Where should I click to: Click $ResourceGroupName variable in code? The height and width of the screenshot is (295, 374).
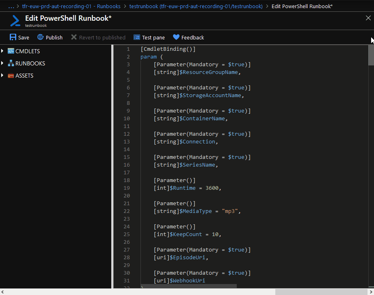tap(208, 72)
